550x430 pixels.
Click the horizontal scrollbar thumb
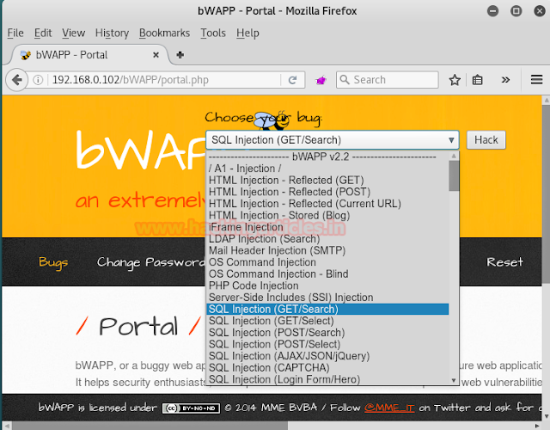click(x=150, y=426)
